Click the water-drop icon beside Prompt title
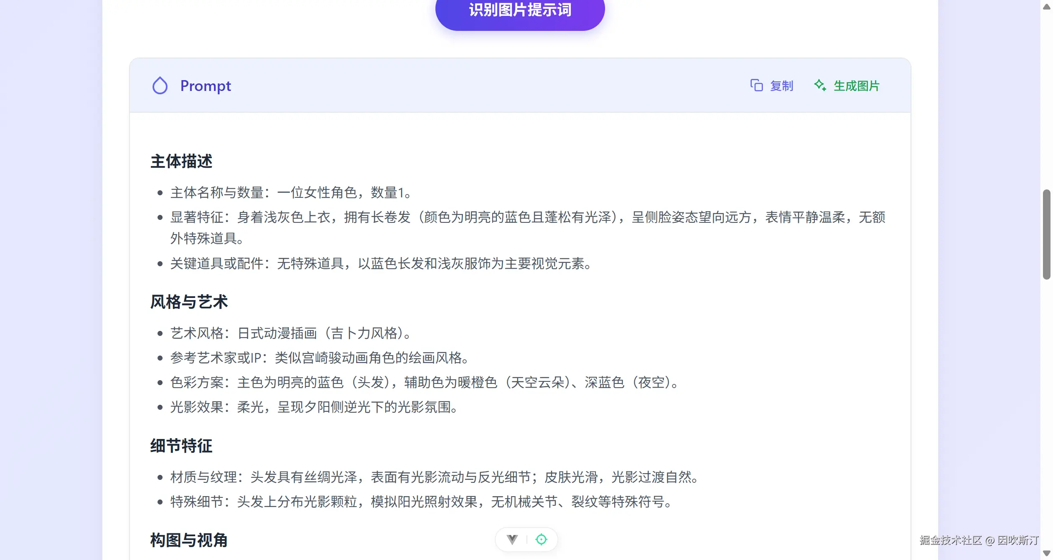This screenshot has height=560, width=1053. pyautogui.click(x=160, y=86)
